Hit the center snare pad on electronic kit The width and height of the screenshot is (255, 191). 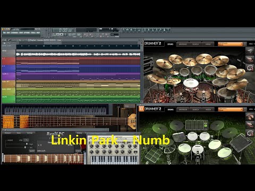198,150
